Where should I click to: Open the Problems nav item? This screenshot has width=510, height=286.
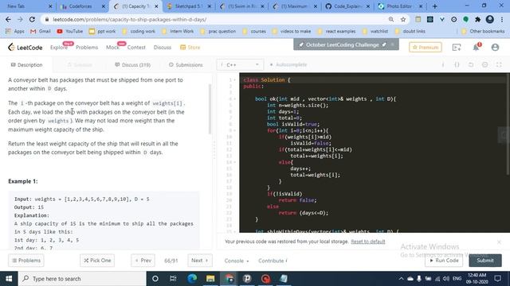(87, 48)
